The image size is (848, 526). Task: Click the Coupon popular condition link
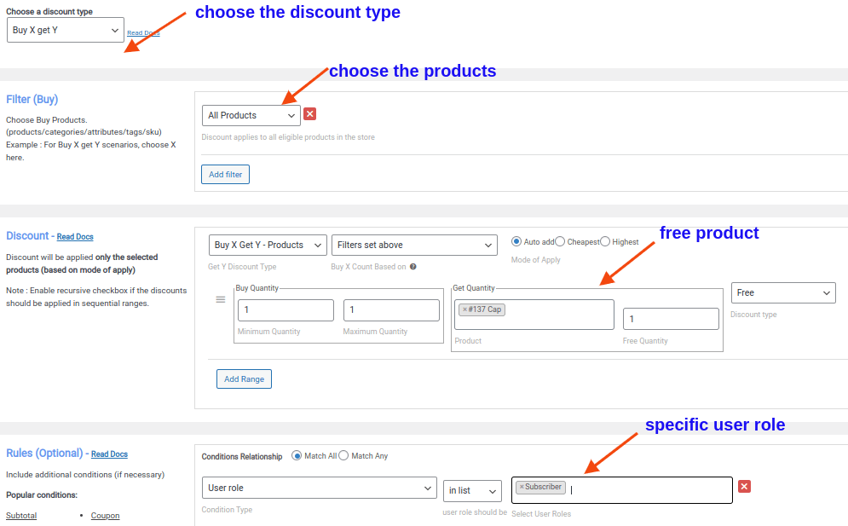point(105,516)
